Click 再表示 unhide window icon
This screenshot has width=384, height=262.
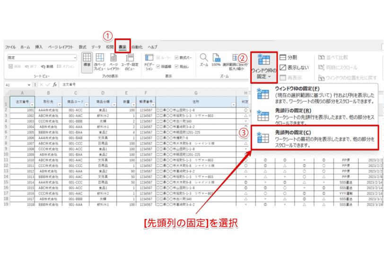tap(291, 78)
